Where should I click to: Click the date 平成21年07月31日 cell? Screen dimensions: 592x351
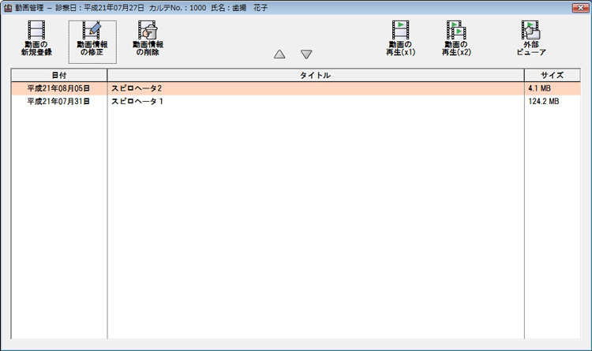tap(58, 102)
